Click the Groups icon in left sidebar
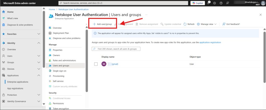The image size is (266, 110). pos(3,62)
